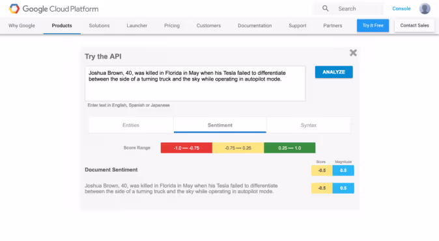Open the Documentation menu item
439x241 pixels.
click(255, 25)
